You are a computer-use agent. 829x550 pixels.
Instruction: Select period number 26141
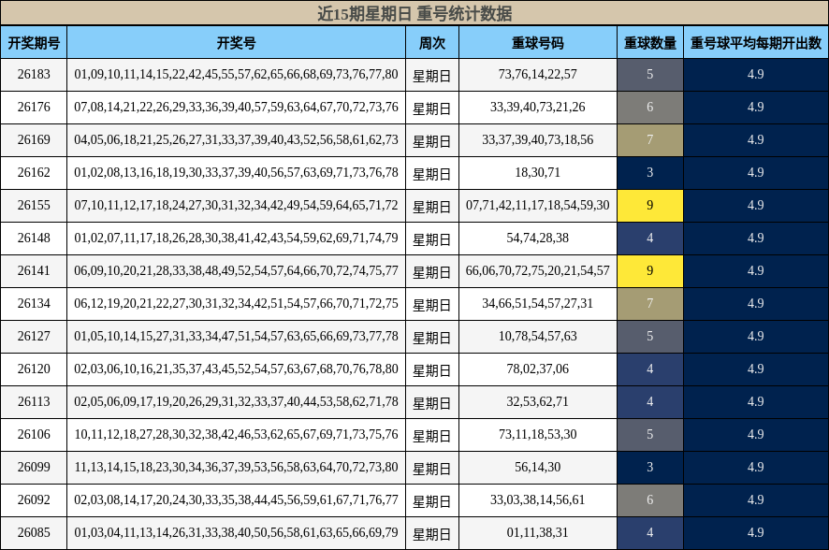click(34, 271)
